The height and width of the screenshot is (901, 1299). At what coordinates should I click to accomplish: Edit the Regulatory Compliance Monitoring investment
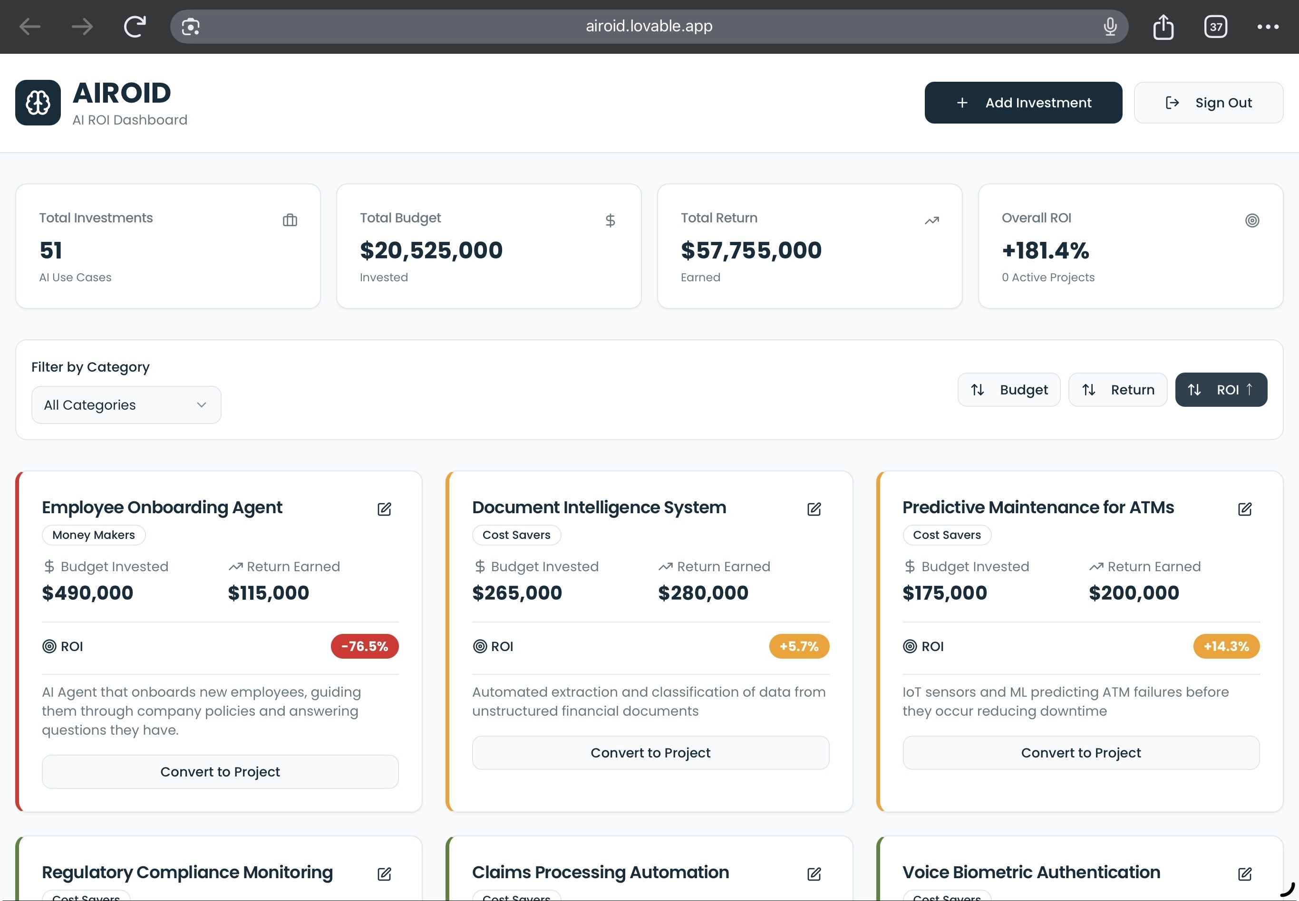click(384, 874)
